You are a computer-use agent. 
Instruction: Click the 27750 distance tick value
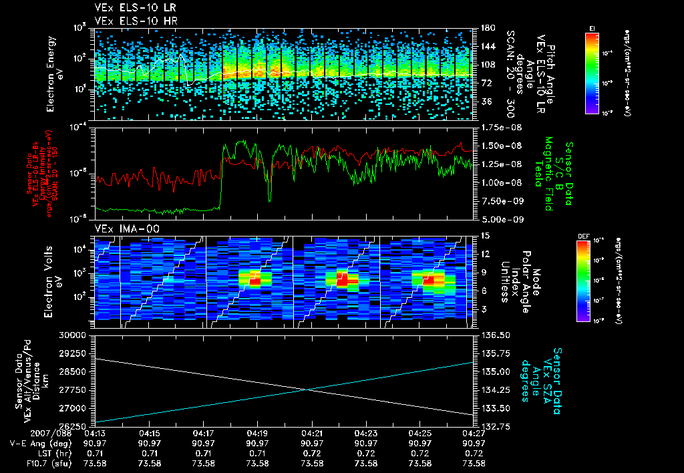coord(72,390)
